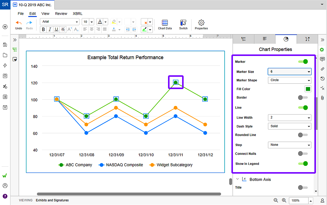327x205 pixels.
Task: Open the View menu
Action: 46,14
